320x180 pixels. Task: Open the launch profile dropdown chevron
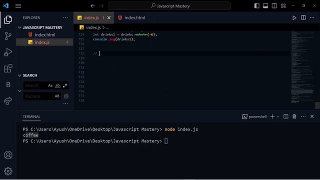(278, 116)
